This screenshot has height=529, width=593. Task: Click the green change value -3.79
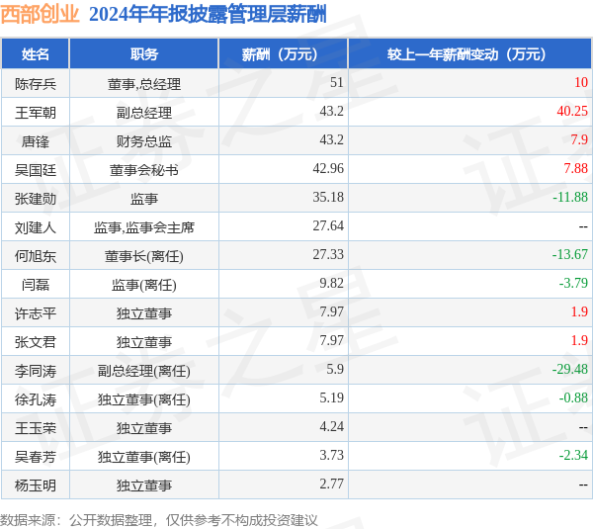(573, 283)
